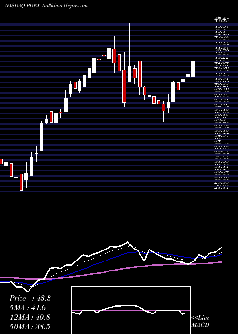Click the <<Live MACD label
The height and width of the screenshot is (334, 238).
200,322
